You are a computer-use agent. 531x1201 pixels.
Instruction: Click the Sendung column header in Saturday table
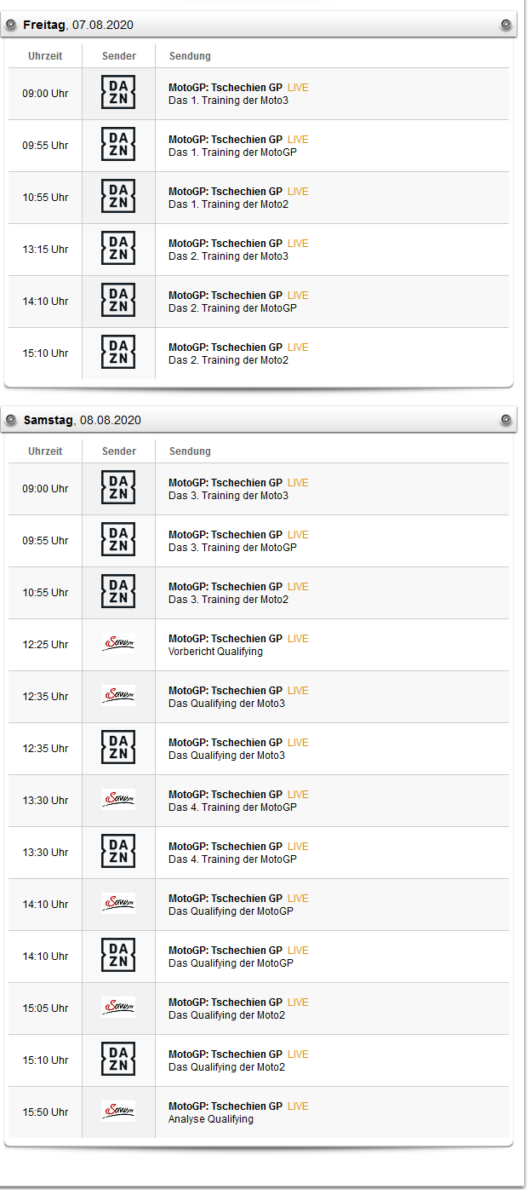pos(190,451)
